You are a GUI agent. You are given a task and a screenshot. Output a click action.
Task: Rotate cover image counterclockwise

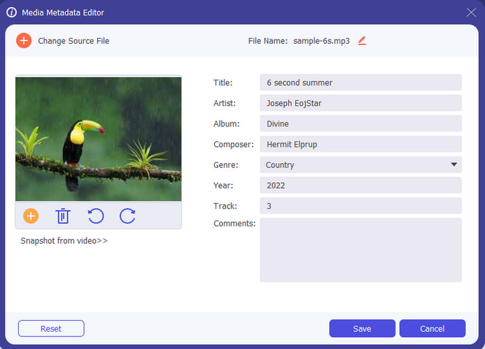(x=96, y=216)
